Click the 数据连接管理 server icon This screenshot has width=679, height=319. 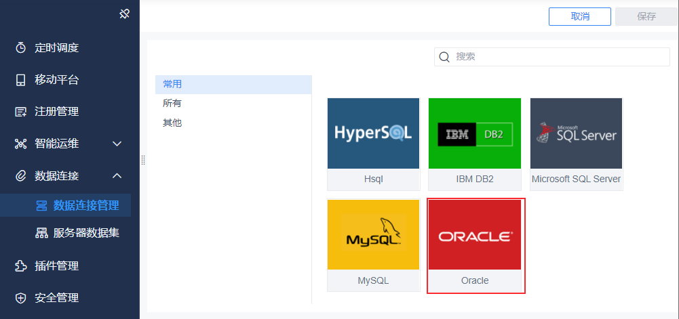pos(41,205)
